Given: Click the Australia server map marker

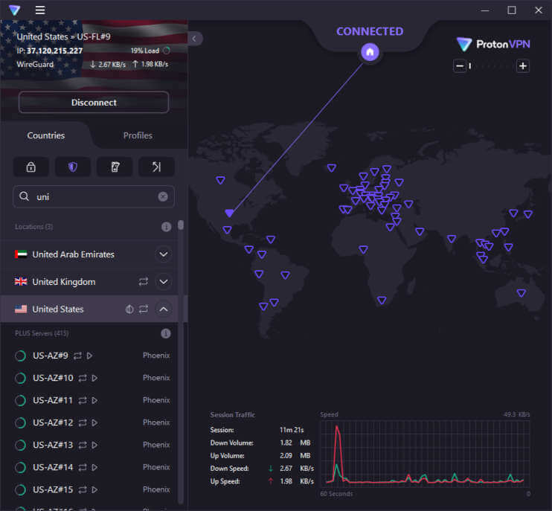Looking at the screenshot, I should point(521,293).
